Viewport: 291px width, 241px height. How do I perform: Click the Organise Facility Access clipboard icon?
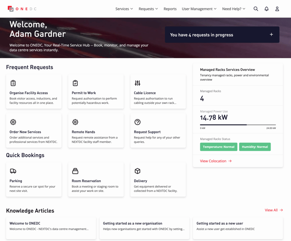tap(13, 83)
